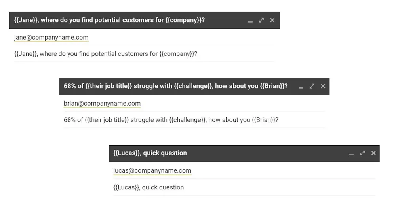Focus the Lucas quick question subject field

148,187
